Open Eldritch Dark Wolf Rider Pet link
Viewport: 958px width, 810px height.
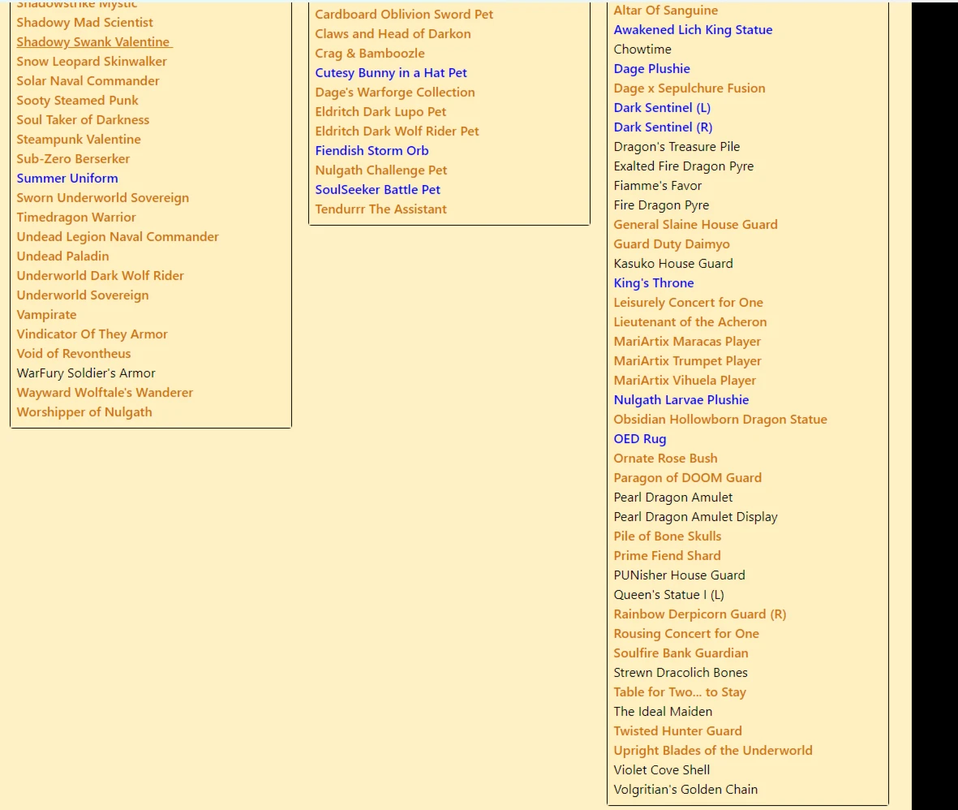(397, 131)
